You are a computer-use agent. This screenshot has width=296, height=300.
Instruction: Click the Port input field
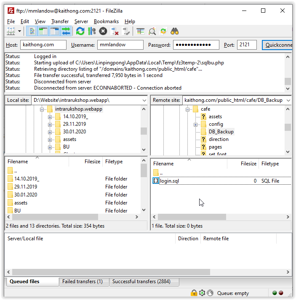click(247, 45)
